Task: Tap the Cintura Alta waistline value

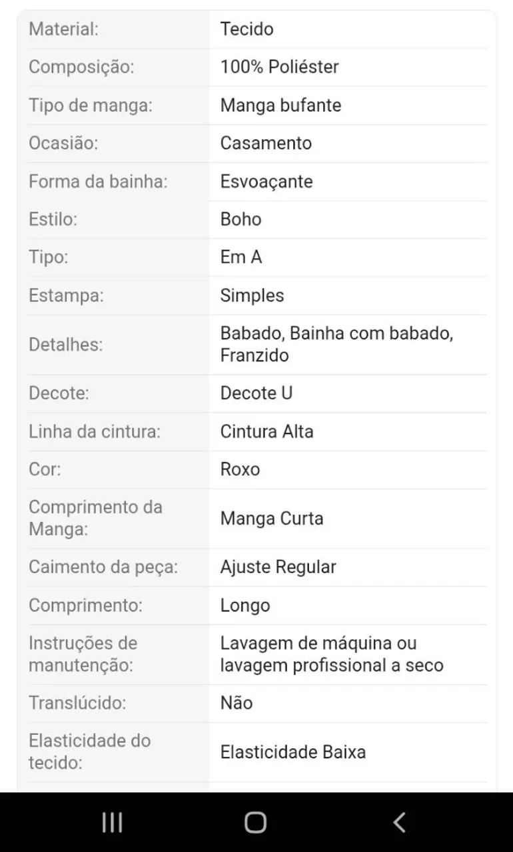Action: pyautogui.click(x=266, y=431)
